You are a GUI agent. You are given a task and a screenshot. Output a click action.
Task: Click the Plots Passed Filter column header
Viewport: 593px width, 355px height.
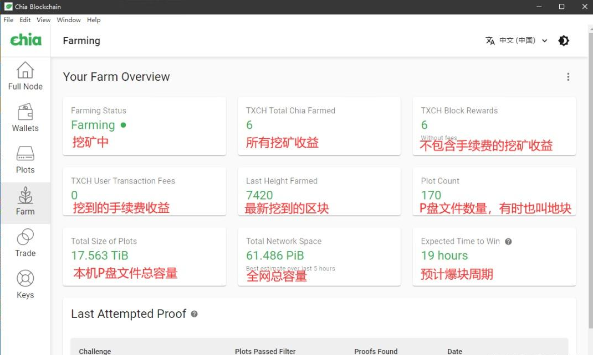point(265,351)
